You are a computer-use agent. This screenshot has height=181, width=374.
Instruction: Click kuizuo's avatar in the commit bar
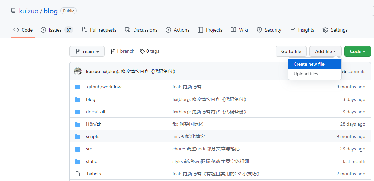78,71
